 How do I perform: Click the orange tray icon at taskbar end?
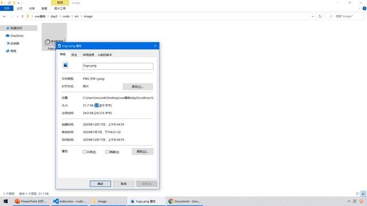pos(362,201)
